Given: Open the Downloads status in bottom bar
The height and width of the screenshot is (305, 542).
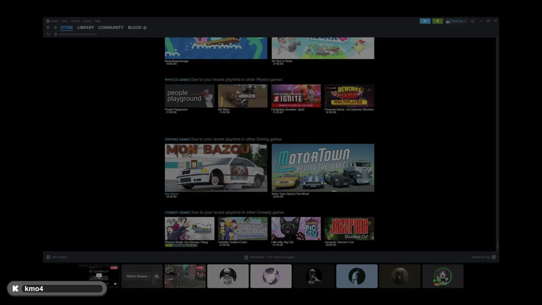Looking at the screenshot, I should 269,257.
